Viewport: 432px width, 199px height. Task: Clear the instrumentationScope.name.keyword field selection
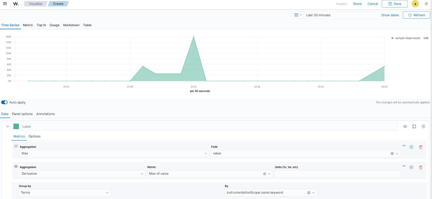(309, 193)
